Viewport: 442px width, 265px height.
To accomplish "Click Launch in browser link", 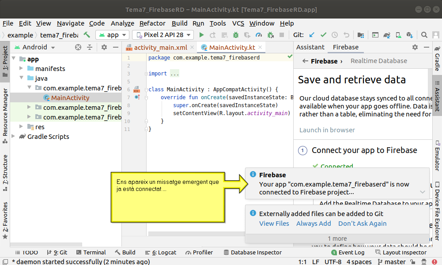I will [327, 130].
